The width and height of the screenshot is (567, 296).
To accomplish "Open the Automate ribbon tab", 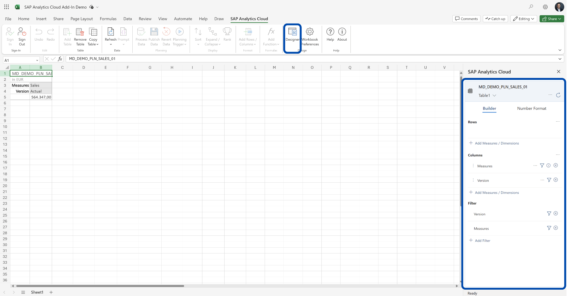I will [183, 19].
